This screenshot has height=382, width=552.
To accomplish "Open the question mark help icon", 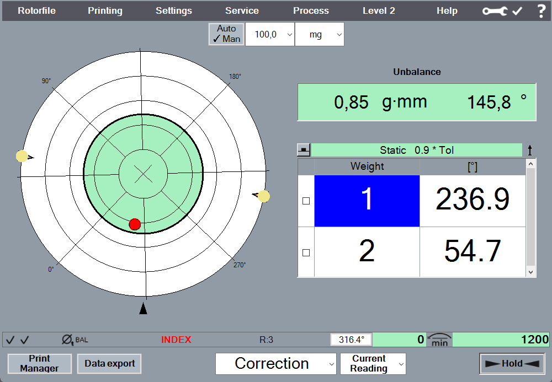I will coord(541,11).
